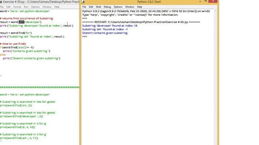Click the print(word.find('developer ', 2)) line
The width and height of the screenshot is (259, 145).
[21, 116]
